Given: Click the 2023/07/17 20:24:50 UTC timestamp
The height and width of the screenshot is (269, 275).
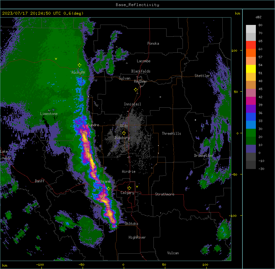Looking at the screenshot, I should [32, 13].
